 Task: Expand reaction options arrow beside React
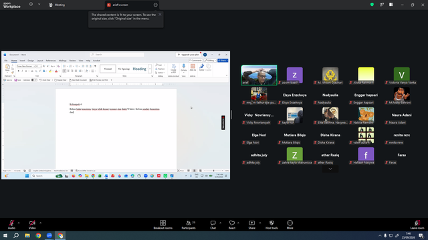click(x=238, y=223)
